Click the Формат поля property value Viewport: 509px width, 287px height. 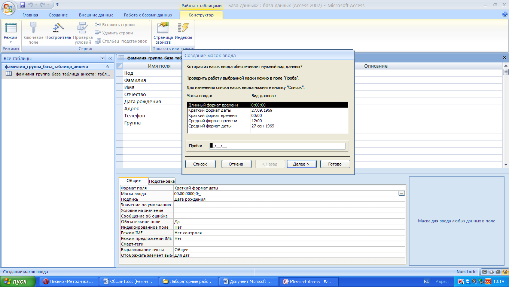(x=289, y=188)
